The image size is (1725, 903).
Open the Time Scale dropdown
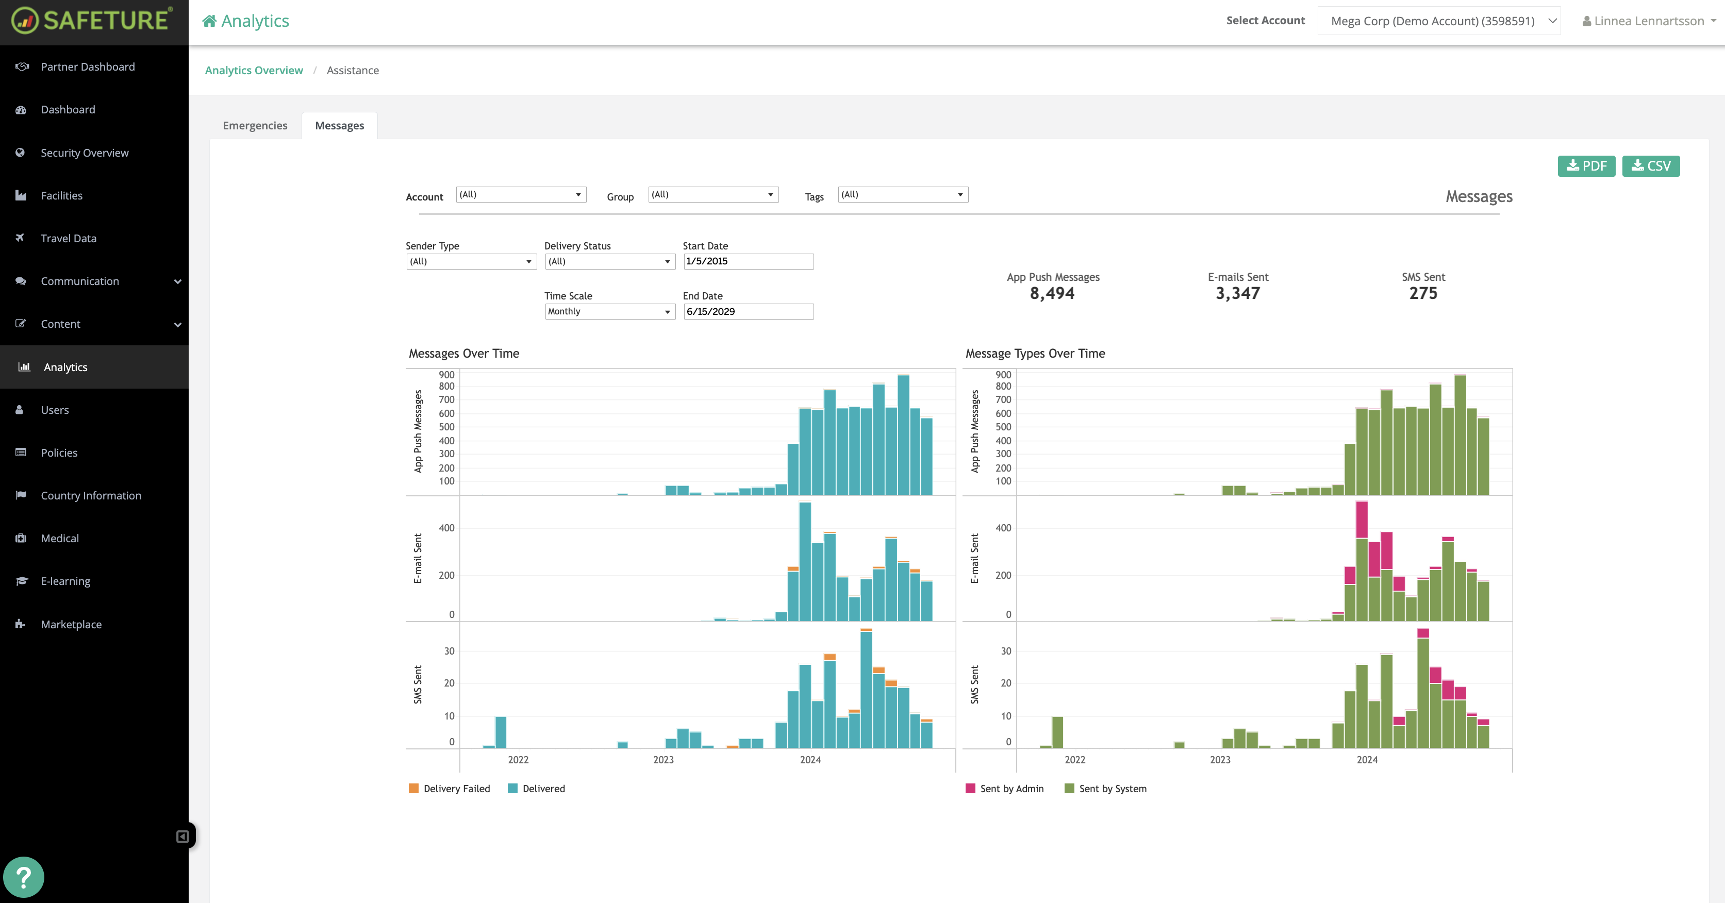609,311
